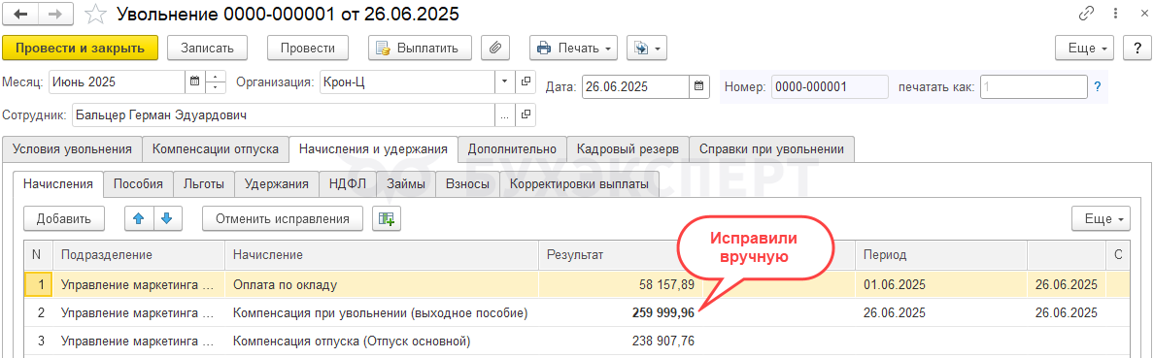Screen dimensions: 1154x358
Task: Go forward with the right arrow button
Action: 56,14
